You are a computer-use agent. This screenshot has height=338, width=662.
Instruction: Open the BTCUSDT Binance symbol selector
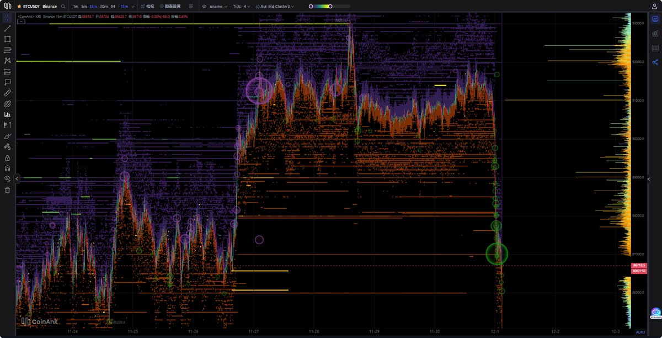40,6
